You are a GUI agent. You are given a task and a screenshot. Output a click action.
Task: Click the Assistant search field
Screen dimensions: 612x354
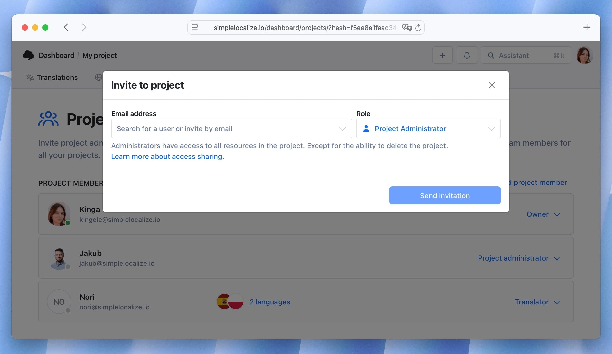pyautogui.click(x=525, y=55)
